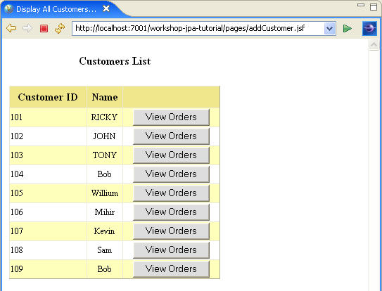Click the name Willium

pyautogui.click(x=105, y=193)
